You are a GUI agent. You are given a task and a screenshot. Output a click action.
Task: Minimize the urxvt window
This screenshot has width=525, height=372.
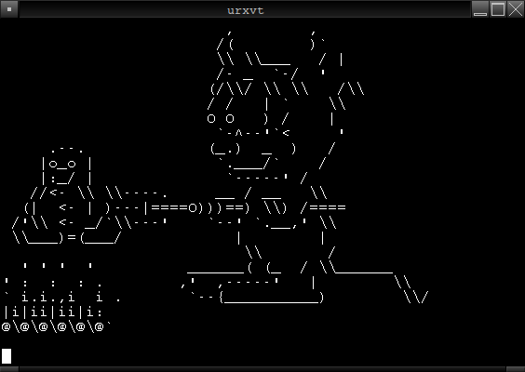click(x=480, y=9)
